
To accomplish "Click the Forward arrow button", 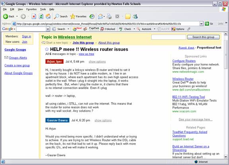I will point(23,17).
